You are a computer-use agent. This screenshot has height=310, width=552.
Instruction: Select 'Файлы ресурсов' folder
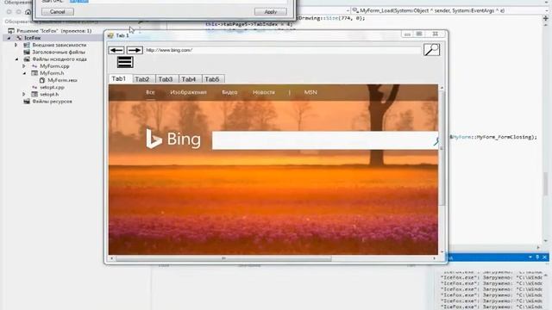[x=52, y=102]
